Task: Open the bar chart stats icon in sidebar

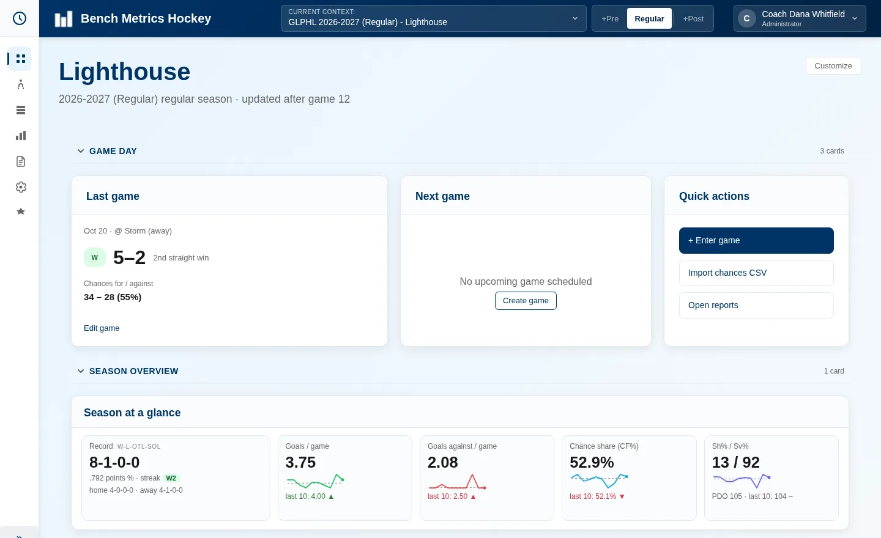Action: 21,136
